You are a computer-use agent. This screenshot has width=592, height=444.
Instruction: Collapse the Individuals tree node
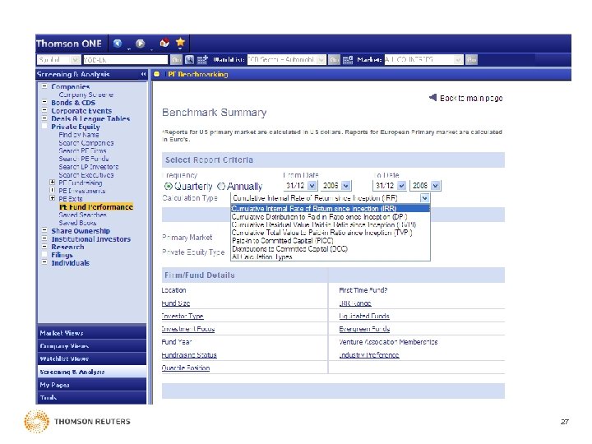(x=44, y=262)
